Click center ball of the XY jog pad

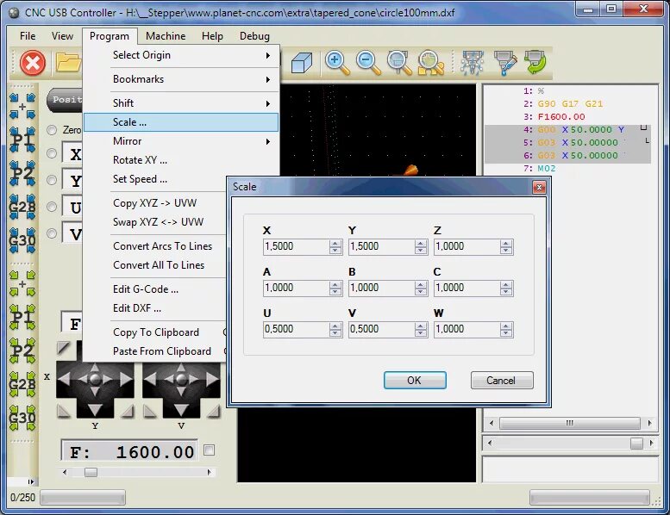(95, 379)
